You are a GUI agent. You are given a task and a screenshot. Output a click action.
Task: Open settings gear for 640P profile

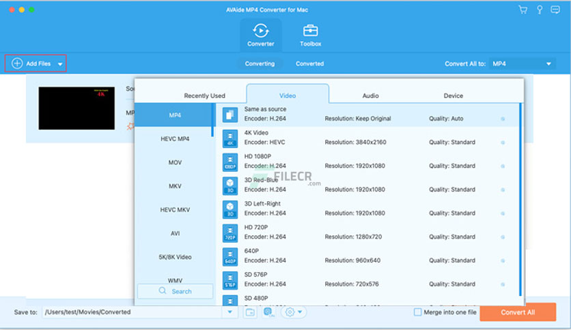click(503, 260)
